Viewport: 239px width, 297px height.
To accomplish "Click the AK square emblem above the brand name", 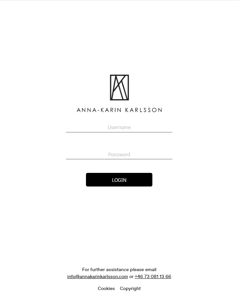I will (x=119, y=87).
